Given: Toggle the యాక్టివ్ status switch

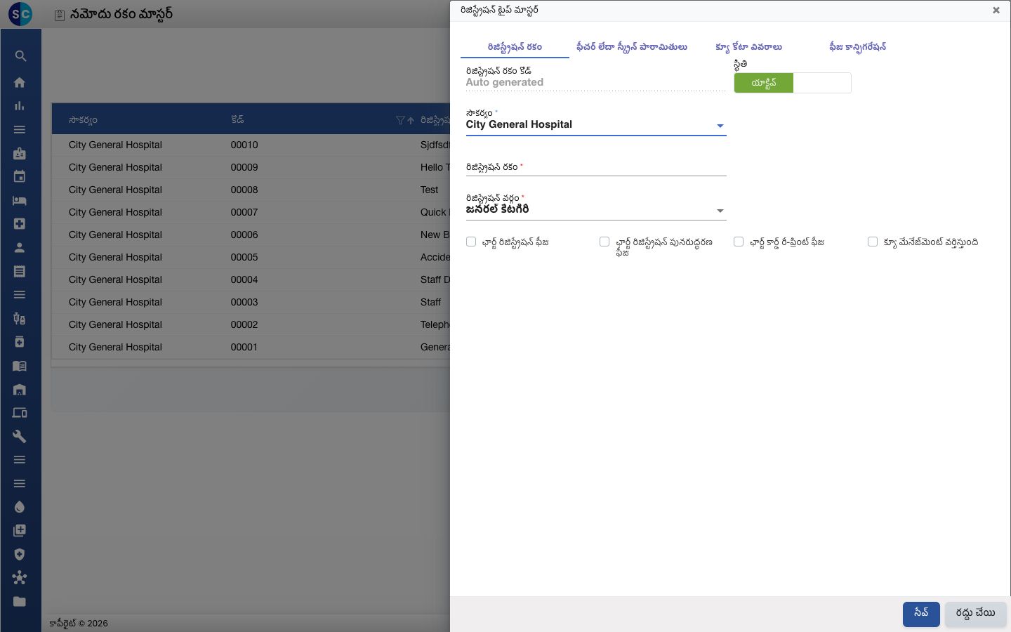Looking at the screenshot, I should (x=793, y=83).
